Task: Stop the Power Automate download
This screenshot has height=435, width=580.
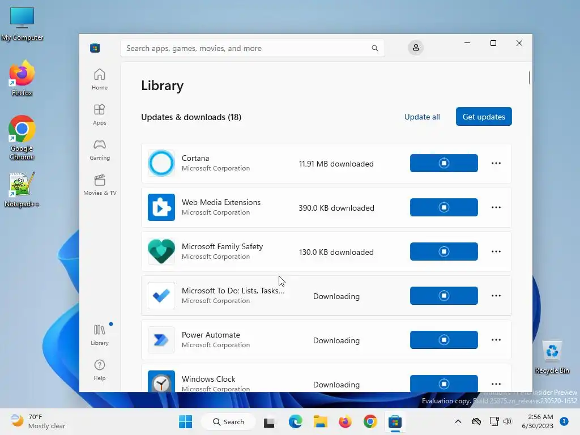Action: coord(444,340)
